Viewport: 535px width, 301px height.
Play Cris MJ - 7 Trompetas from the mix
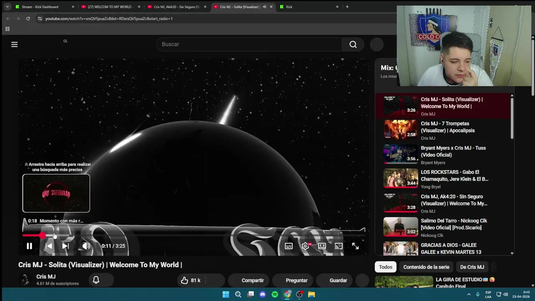(443, 130)
